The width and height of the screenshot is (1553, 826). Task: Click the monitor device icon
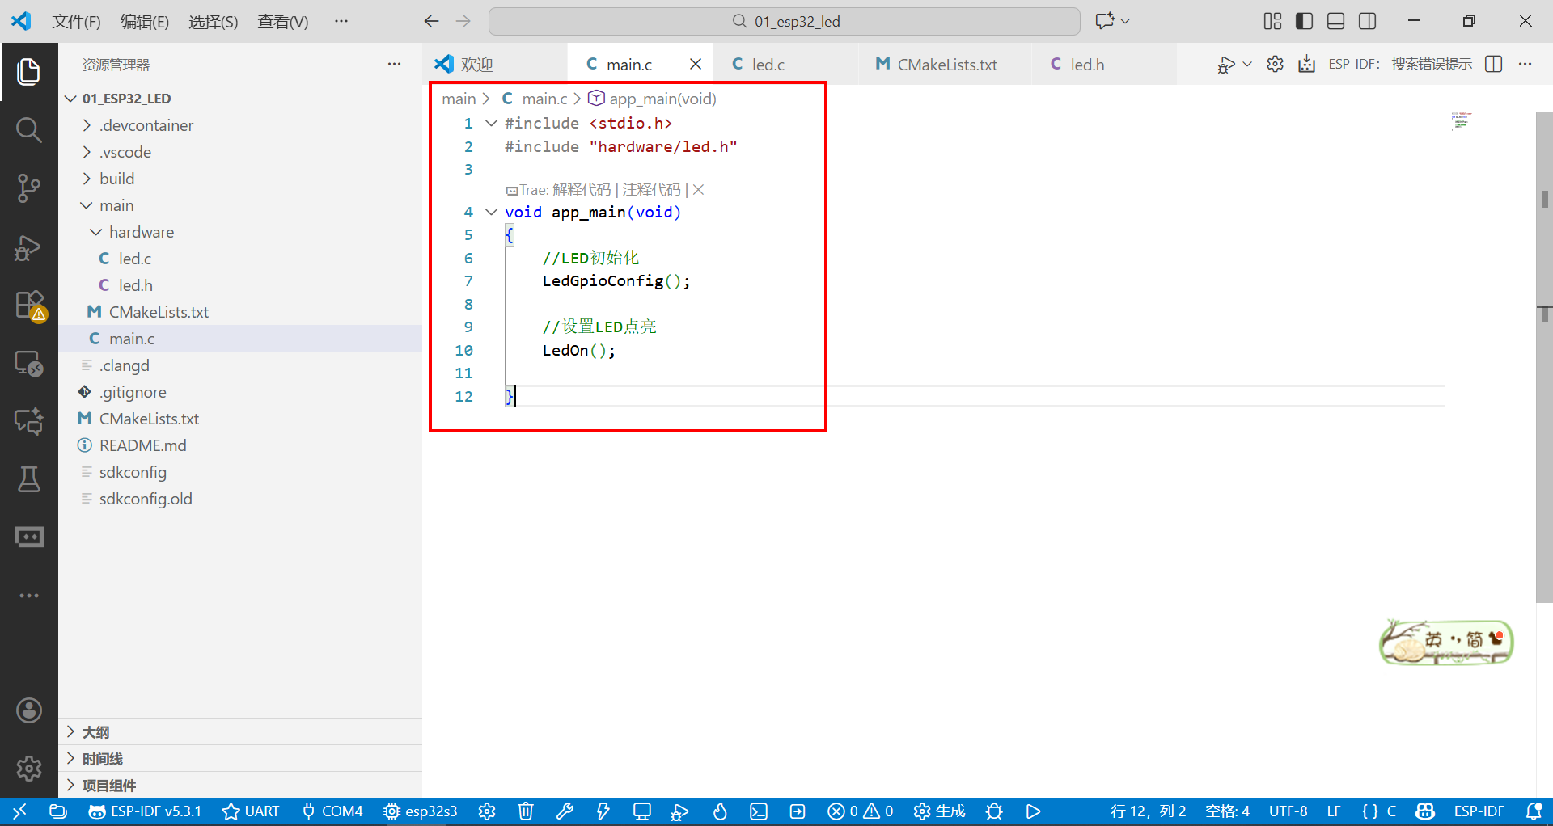tap(642, 811)
